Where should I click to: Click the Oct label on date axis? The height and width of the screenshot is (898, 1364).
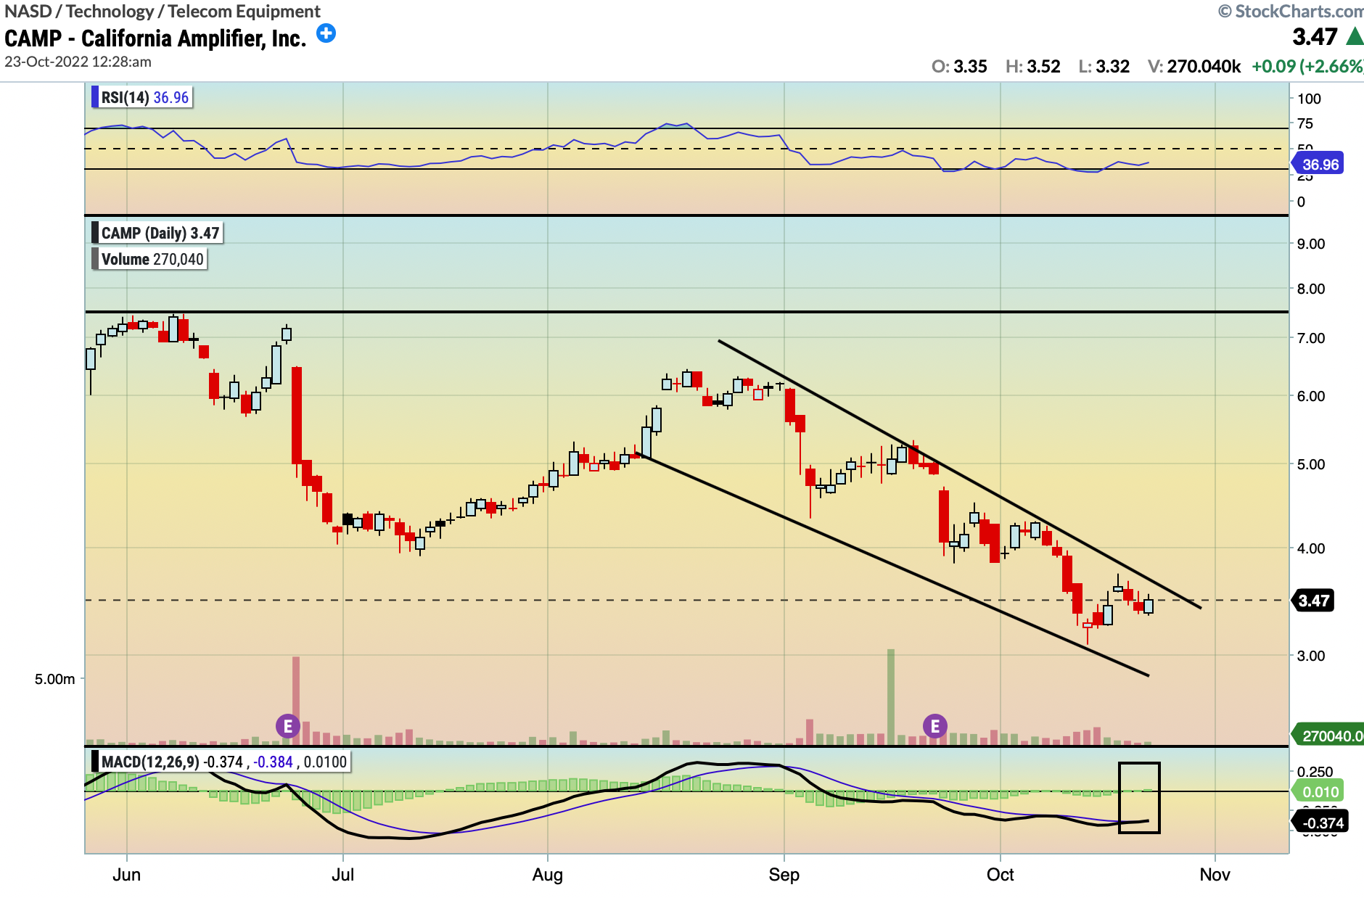1000,874
